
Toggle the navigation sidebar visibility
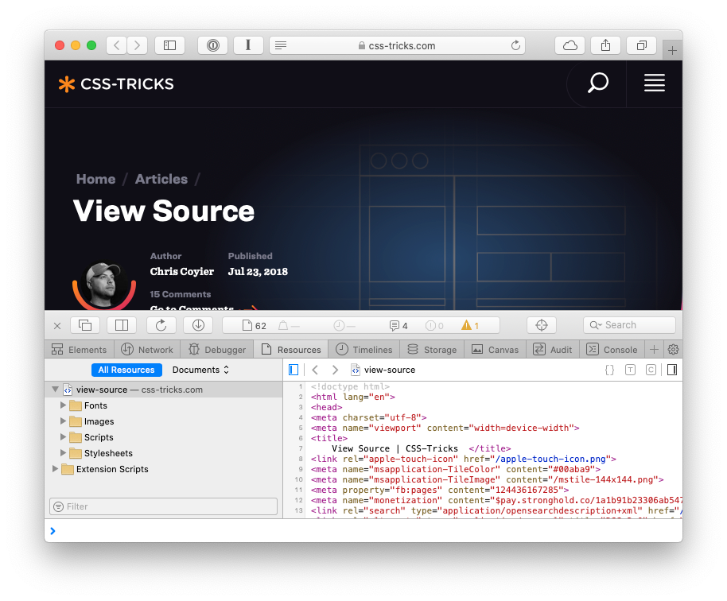[294, 370]
